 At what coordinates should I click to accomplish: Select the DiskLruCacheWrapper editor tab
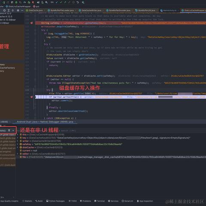(194, 10)
